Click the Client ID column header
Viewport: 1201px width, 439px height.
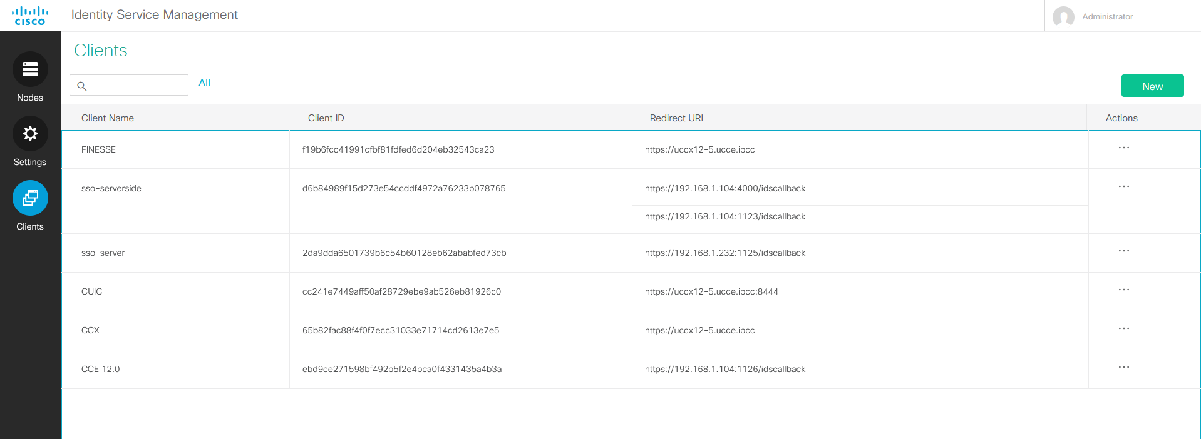click(x=326, y=118)
